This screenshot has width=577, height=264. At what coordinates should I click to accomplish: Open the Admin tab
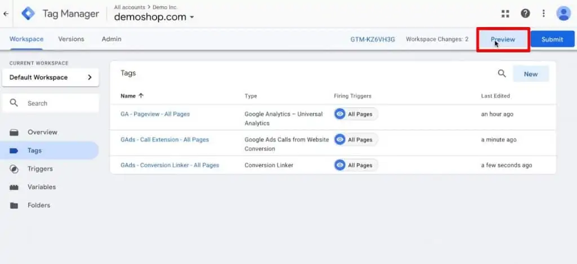112,39
